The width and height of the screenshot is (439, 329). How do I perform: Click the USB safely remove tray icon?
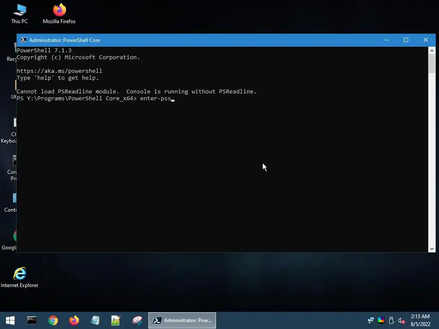pyautogui.click(x=391, y=320)
